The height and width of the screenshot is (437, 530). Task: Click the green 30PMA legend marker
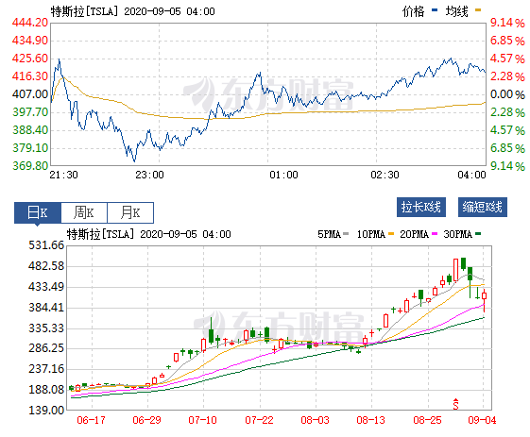coord(478,234)
